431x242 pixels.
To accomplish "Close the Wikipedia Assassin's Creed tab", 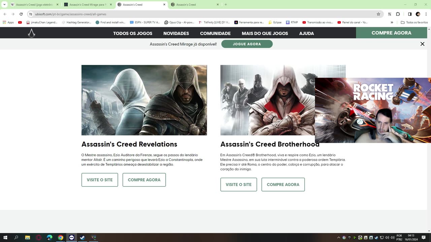I will tap(57, 5).
